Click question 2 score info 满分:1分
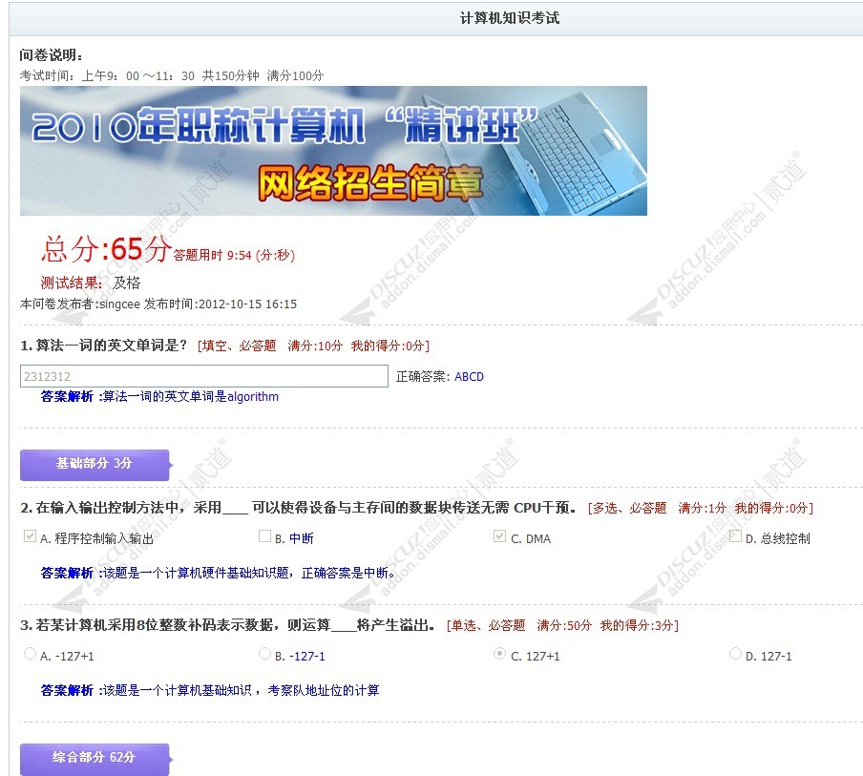This screenshot has height=776, width=863. coord(701,508)
